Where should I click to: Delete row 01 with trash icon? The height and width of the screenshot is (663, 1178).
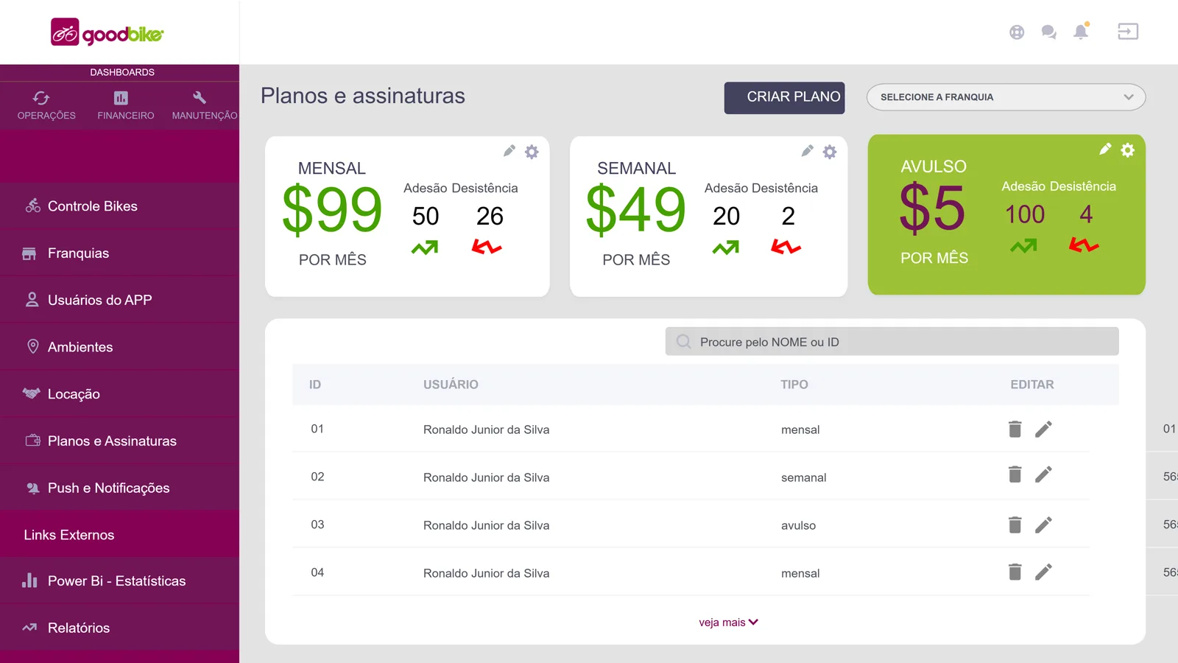(x=1015, y=429)
